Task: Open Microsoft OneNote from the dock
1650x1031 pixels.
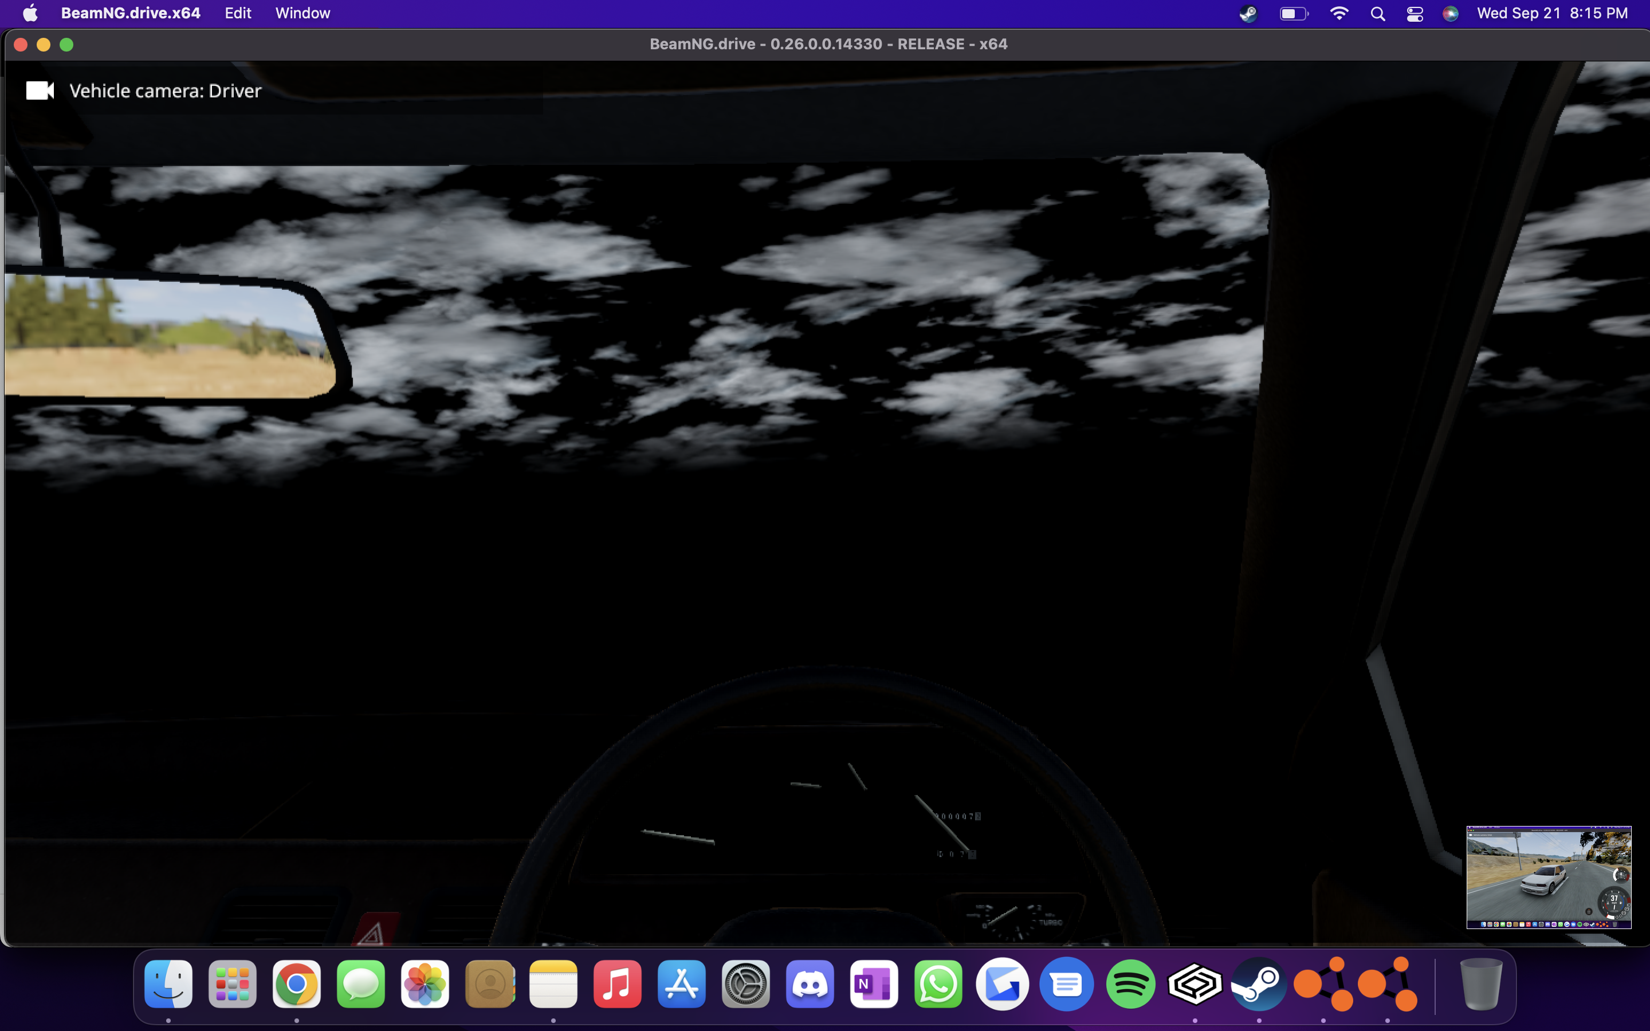Action: [874, 984]
